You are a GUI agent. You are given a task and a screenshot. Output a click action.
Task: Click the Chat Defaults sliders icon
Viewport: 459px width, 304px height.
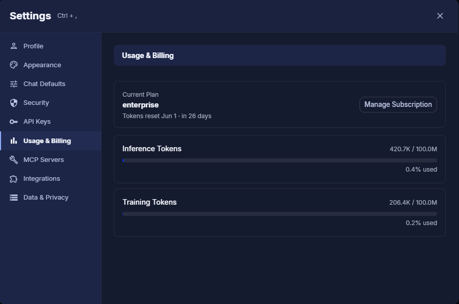click(13, 84)
